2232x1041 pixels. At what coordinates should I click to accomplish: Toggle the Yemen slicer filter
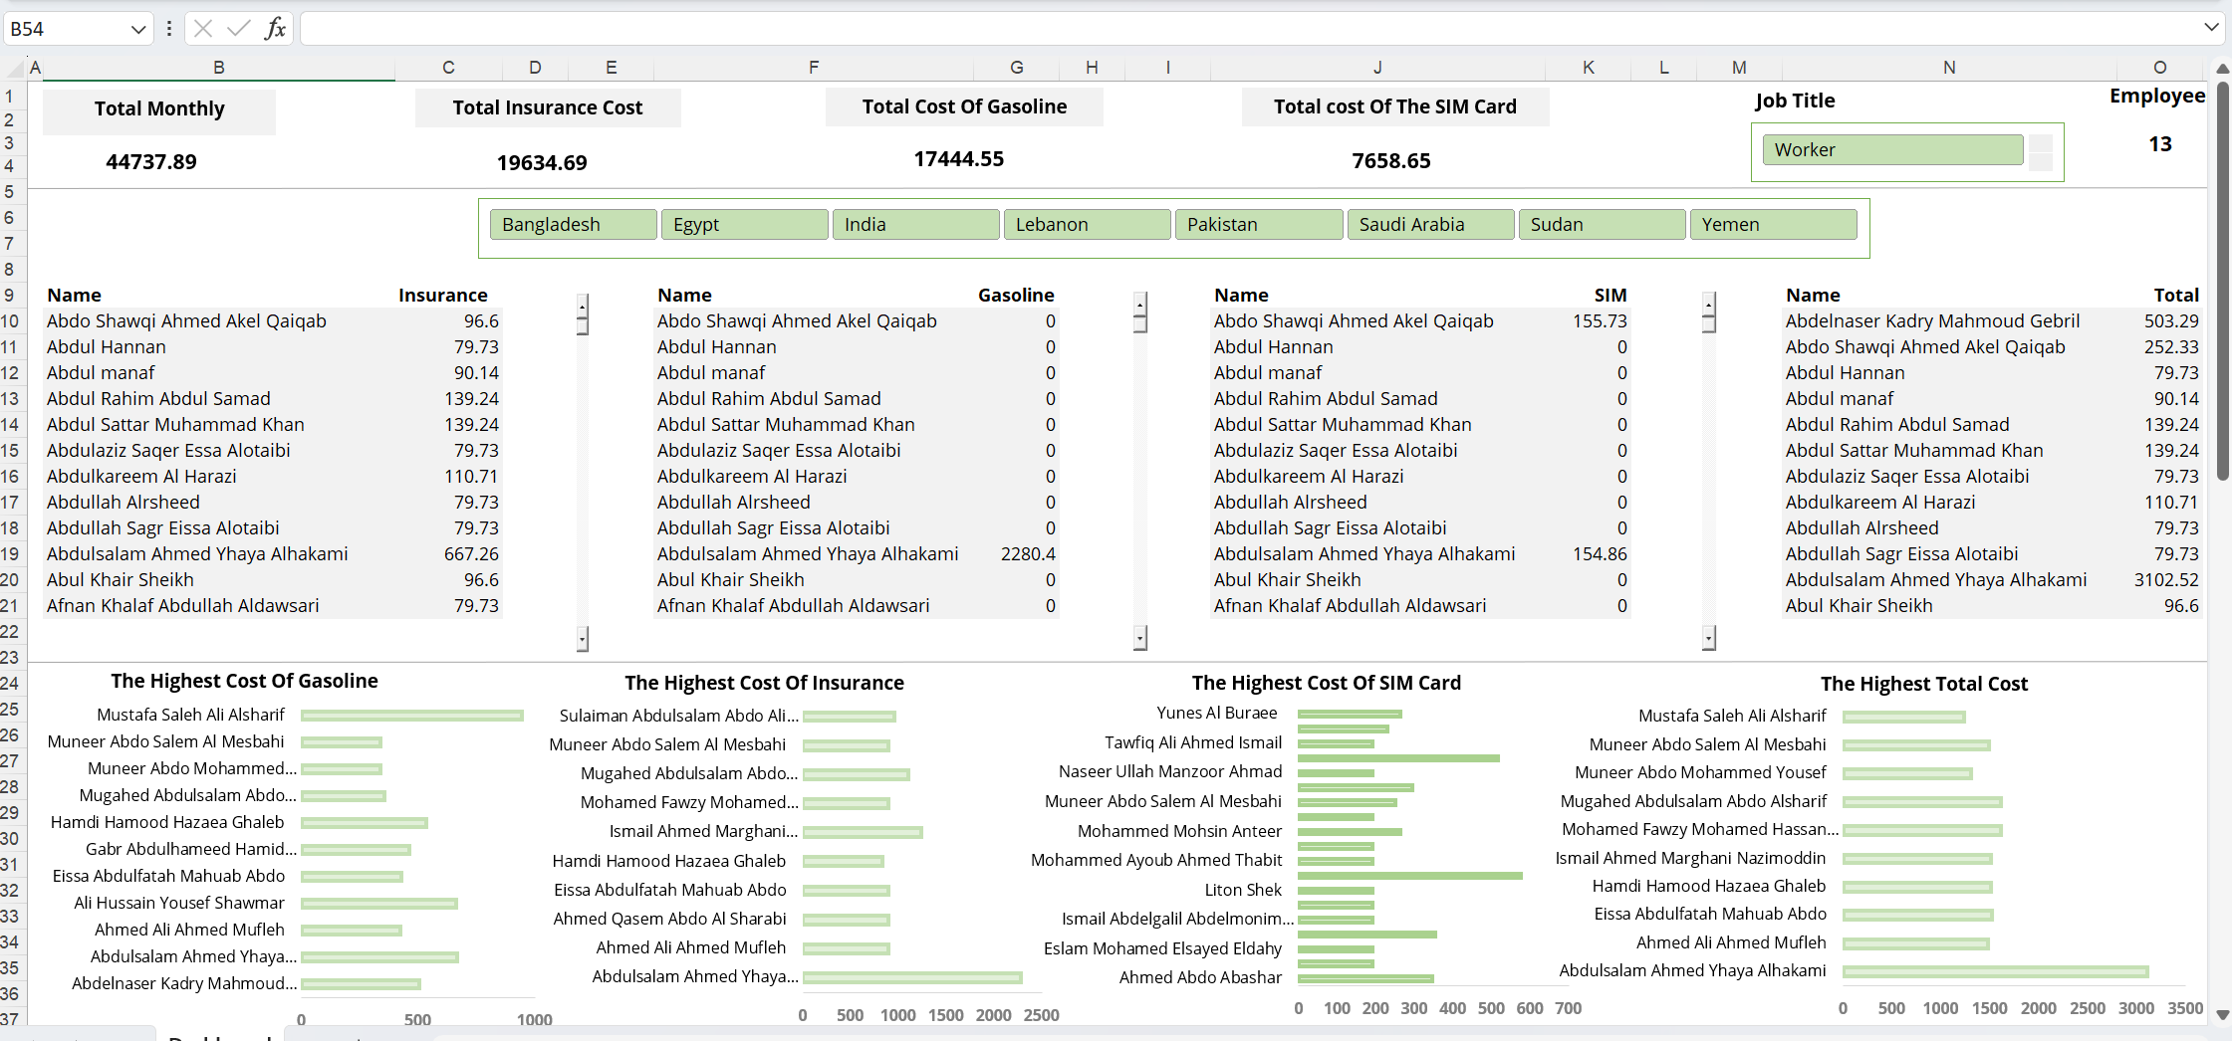tap(1773, 225)
